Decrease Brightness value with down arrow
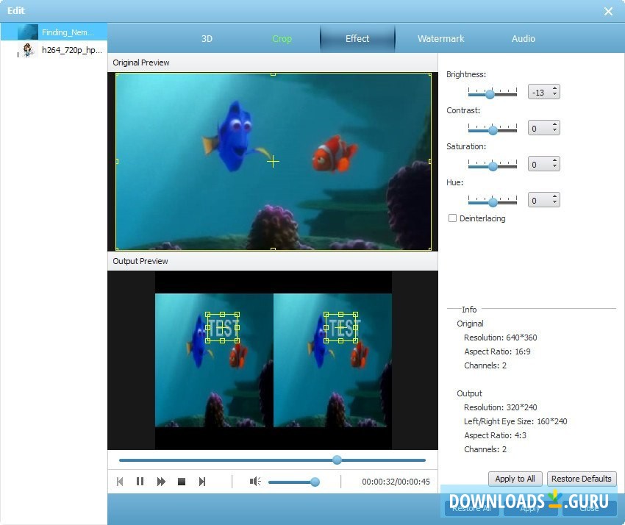The height and width of the screenshot is (525, 625). point(554,95)
